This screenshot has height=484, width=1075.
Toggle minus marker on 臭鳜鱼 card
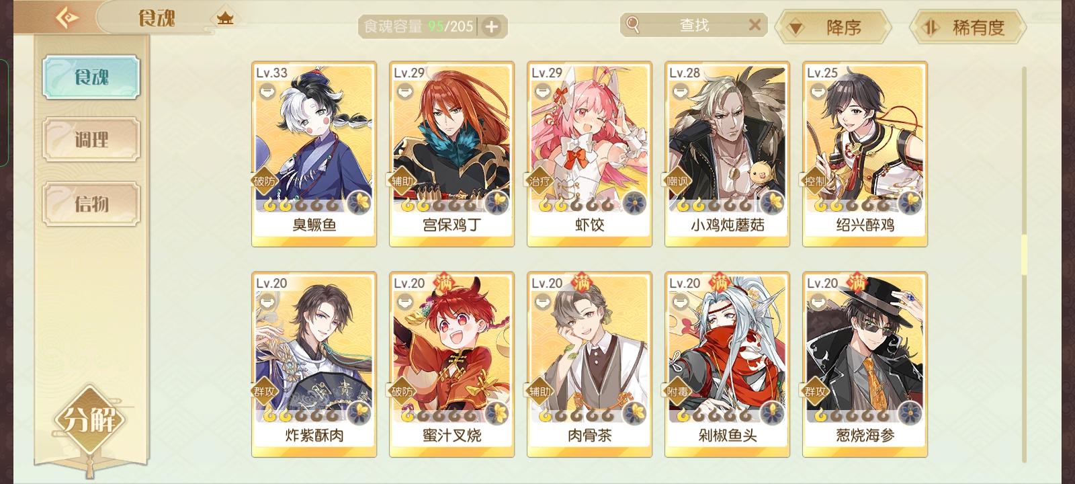[265, 91]
